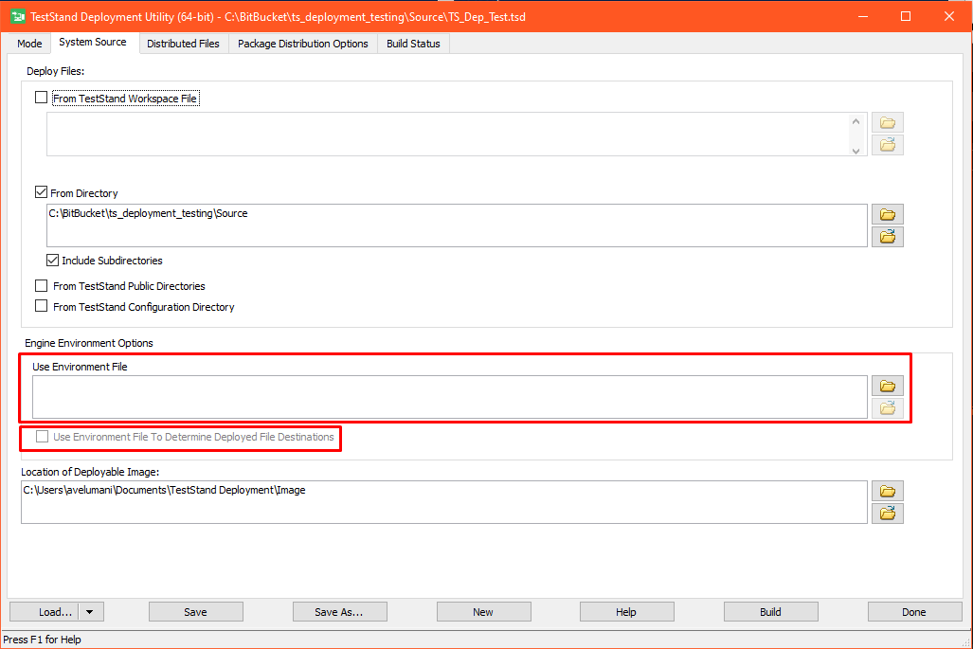Image resolution: width=973 pixels, height=649 pixels.
Task: Click browse folder icon for TestStand Workspace File
Action: (888, 122)
